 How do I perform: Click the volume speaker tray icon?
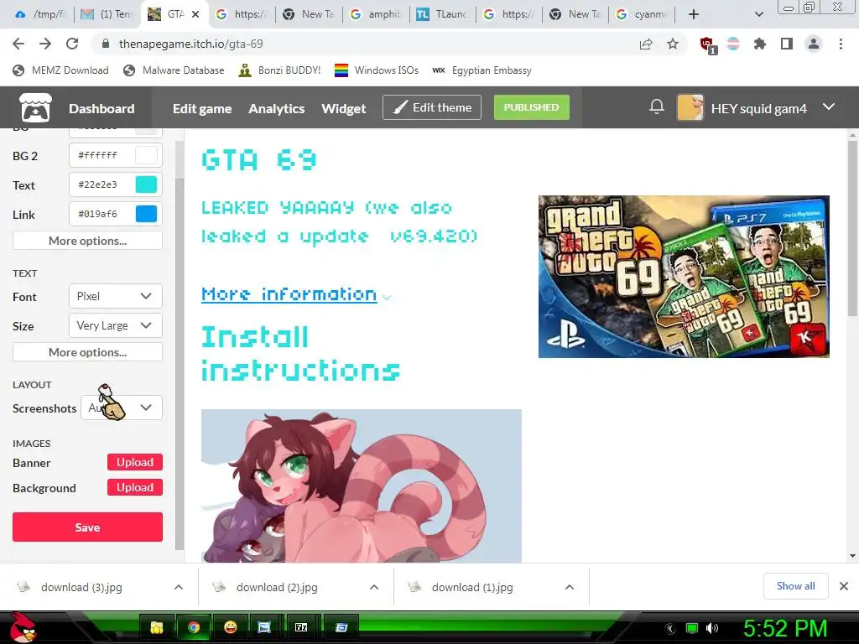point(712,627)
